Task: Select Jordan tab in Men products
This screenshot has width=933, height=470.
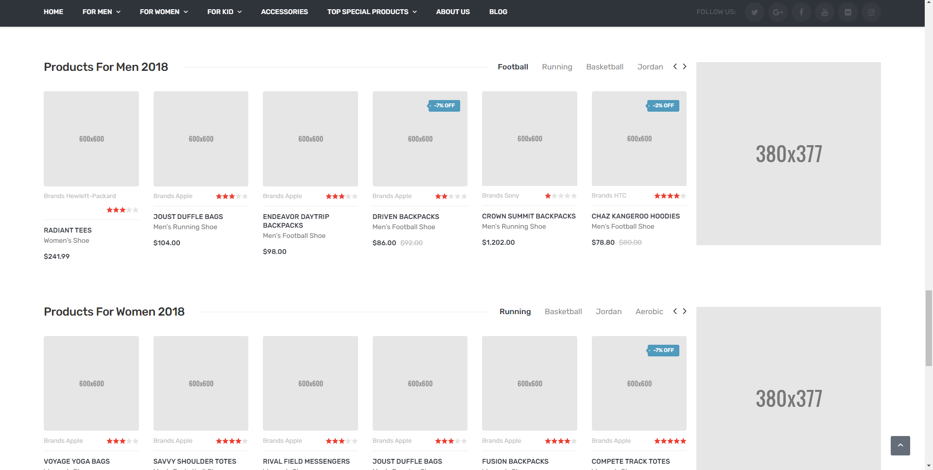Action: (650, 67)
